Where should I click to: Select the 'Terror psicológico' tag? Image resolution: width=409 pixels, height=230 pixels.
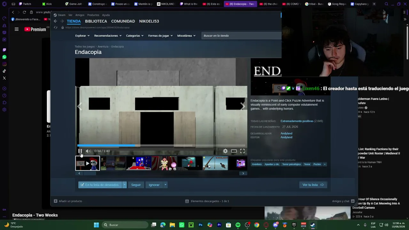point(291,164)
